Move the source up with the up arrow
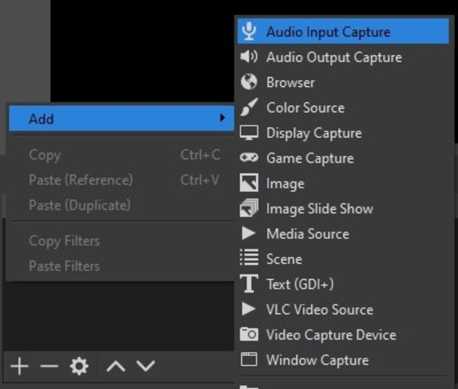 (116, 366)
